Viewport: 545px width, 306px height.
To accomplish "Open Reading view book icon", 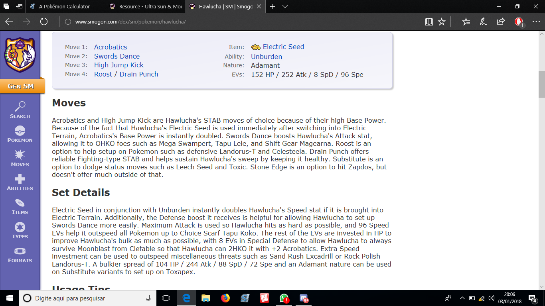I will [x=429, y=22].
